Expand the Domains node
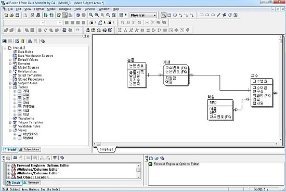The height and width of the screenshot is (192, 286). pyautogui.click(x=10, y=63)
